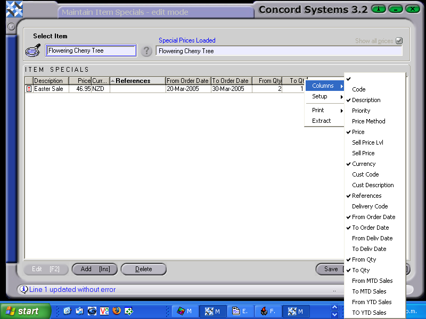Click the Flowering Cherry Tree input field
Viewport: 426px width, 319px height.
coord(89,50)
